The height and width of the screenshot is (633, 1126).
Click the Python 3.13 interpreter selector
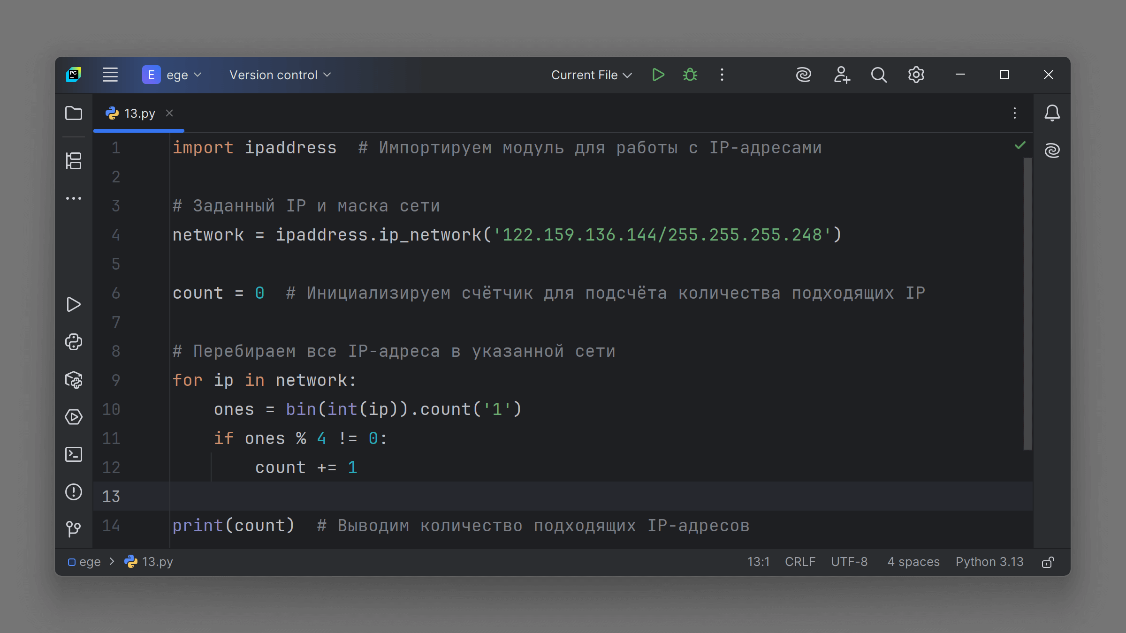point(989,562)
